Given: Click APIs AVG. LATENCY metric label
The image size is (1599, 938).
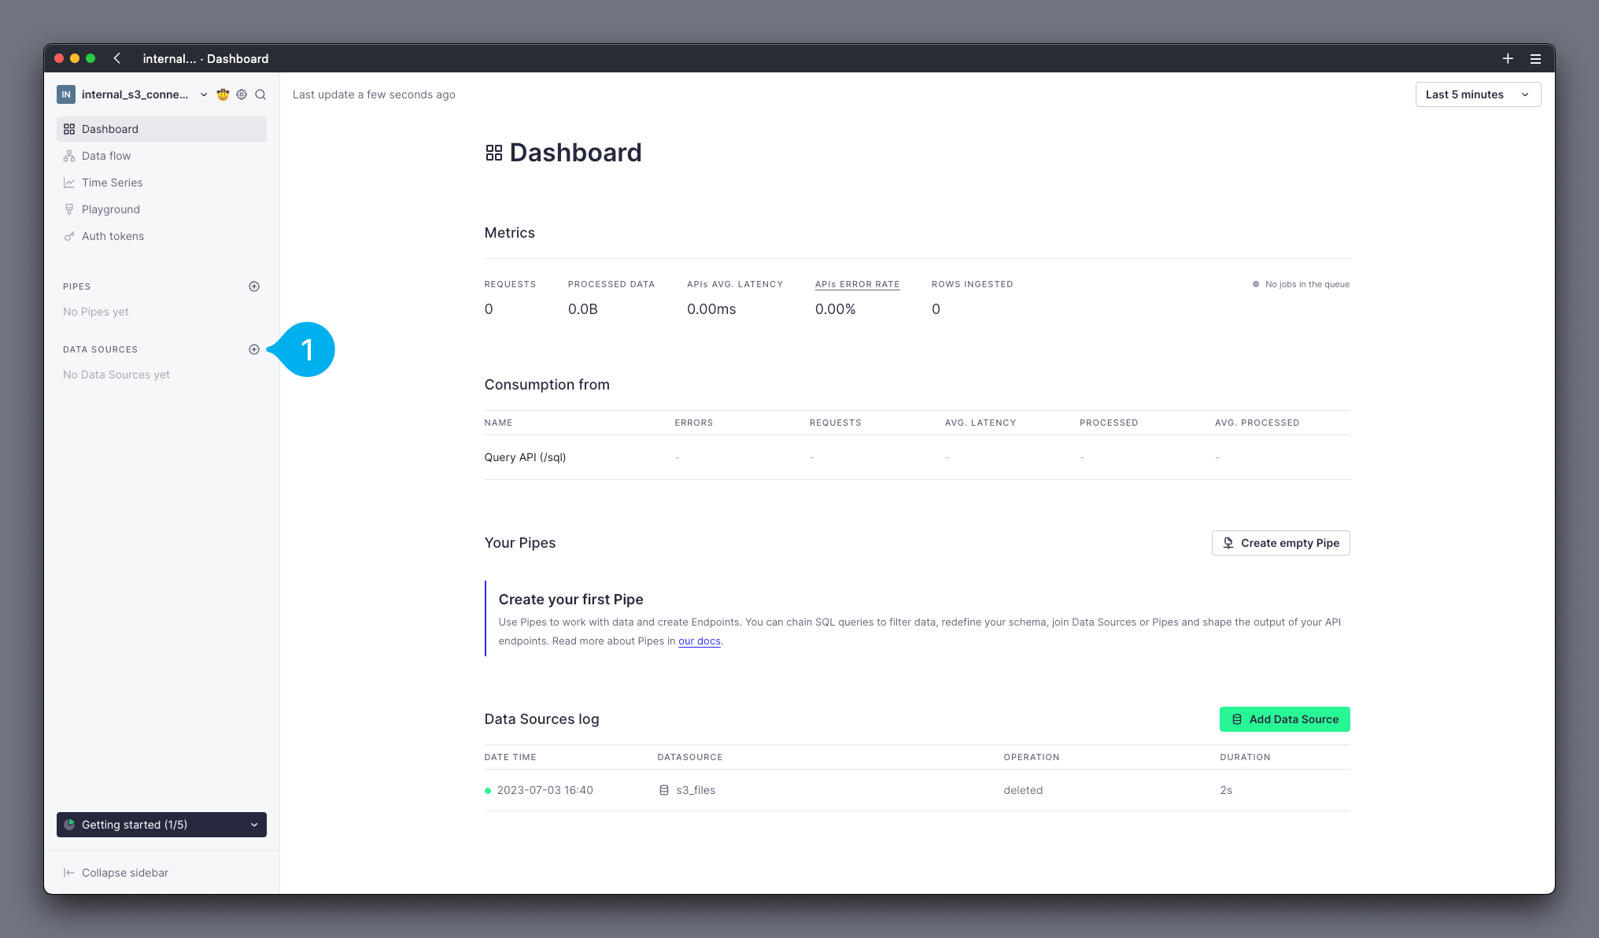Looking at the screenshot, I should [735, 284].
